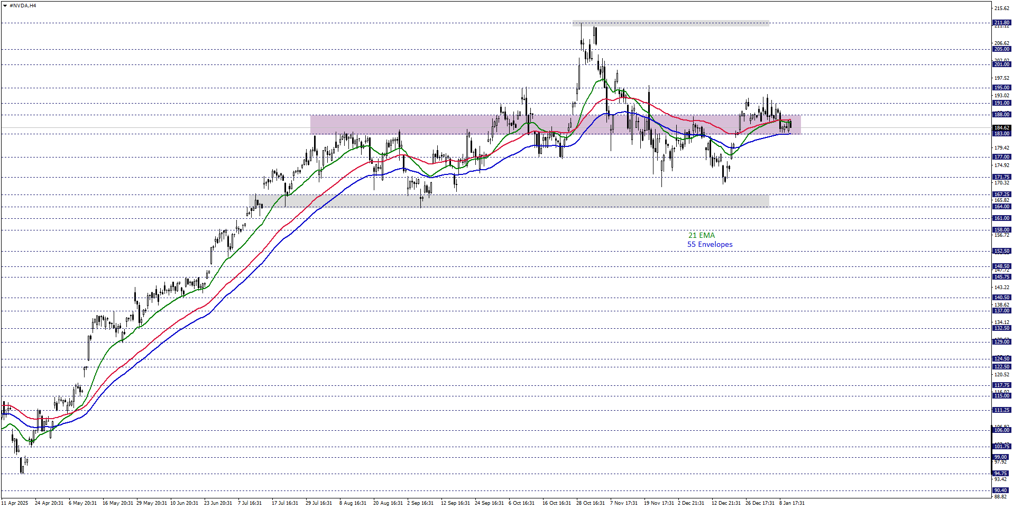Click the 152.50 price level tag
This screenshot has width=1013, height=509.
tap(1001, 251)
